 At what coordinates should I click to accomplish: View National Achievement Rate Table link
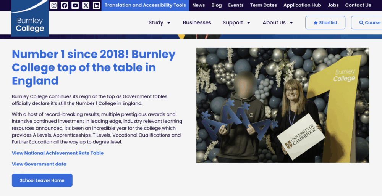(58, 153)
